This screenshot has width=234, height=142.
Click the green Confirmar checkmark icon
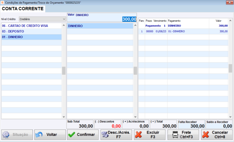72,134
